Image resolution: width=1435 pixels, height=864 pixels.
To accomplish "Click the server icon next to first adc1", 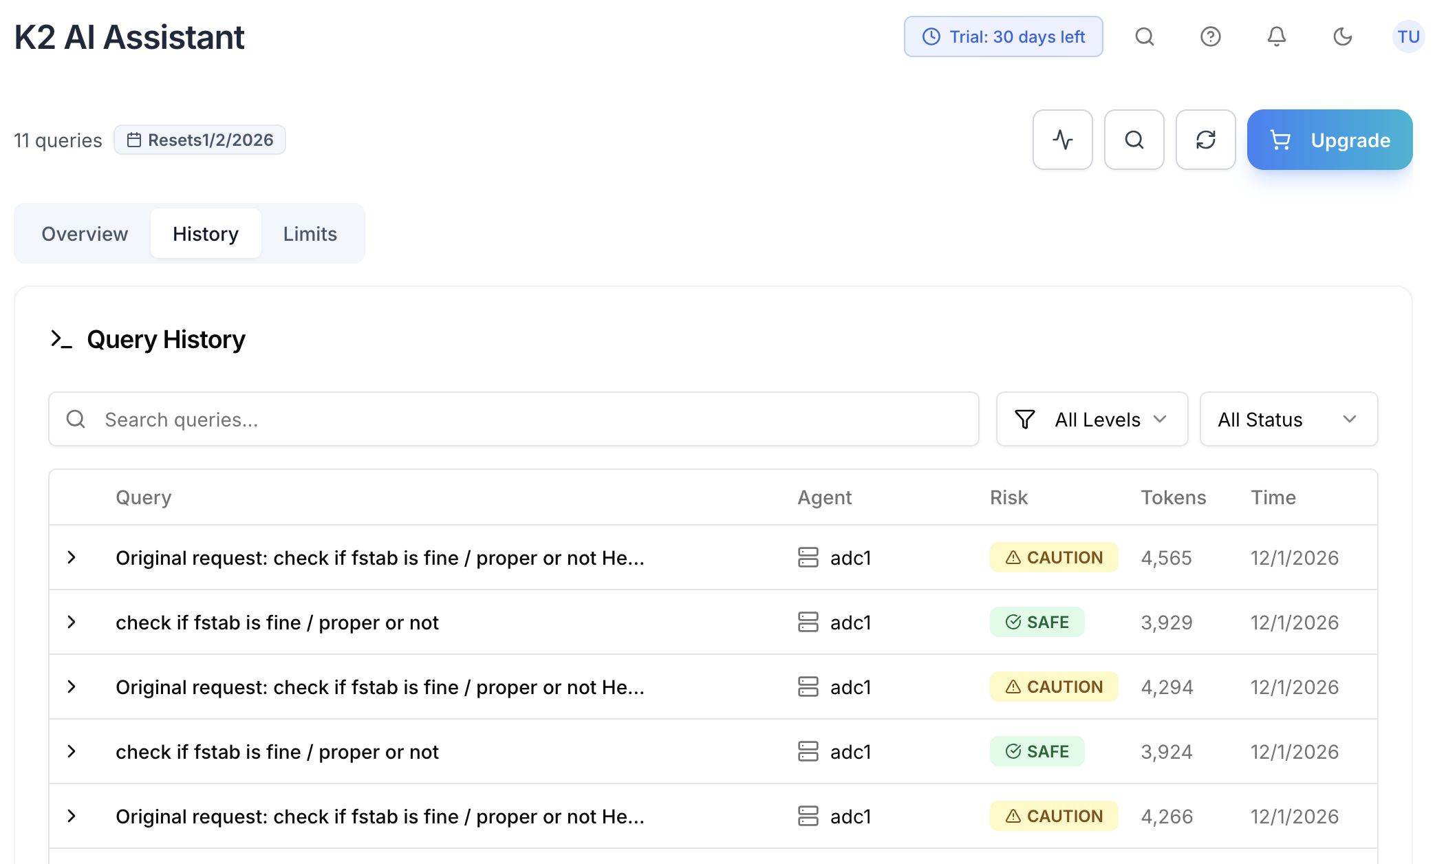I will (x=808, y=557).
